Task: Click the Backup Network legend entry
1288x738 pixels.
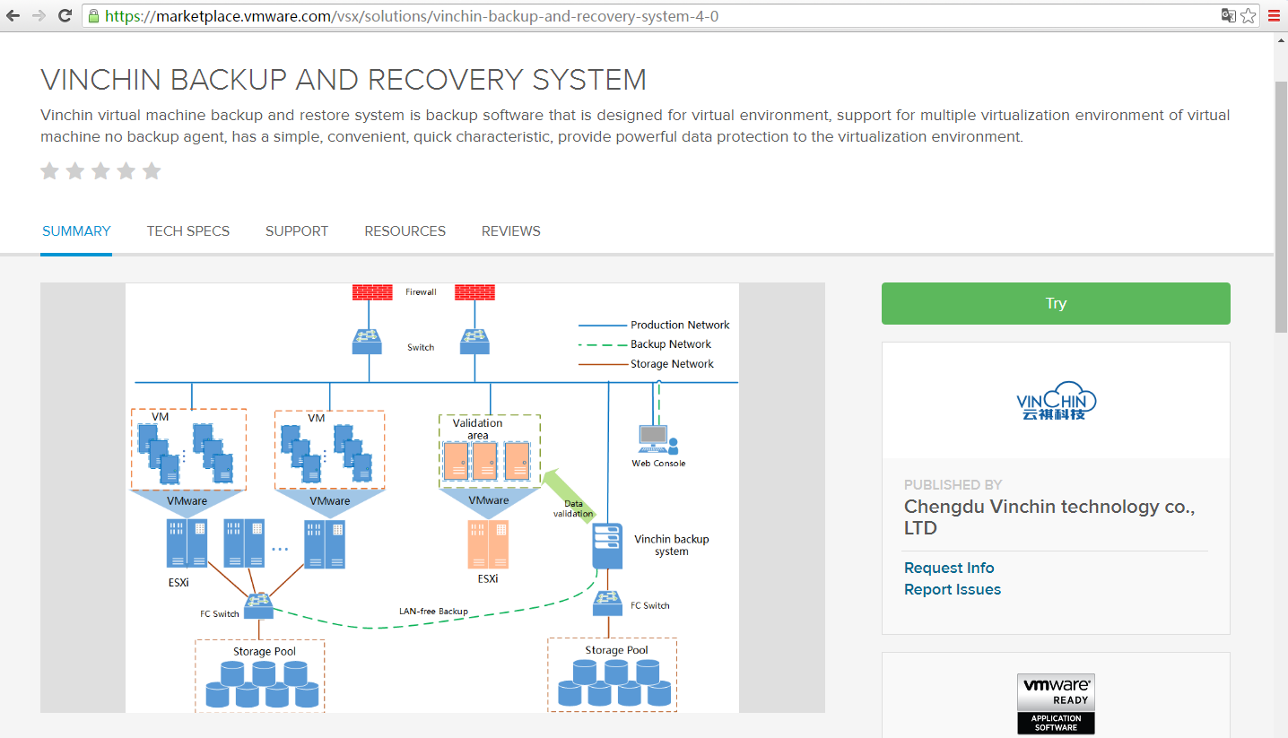Action: 645,344
